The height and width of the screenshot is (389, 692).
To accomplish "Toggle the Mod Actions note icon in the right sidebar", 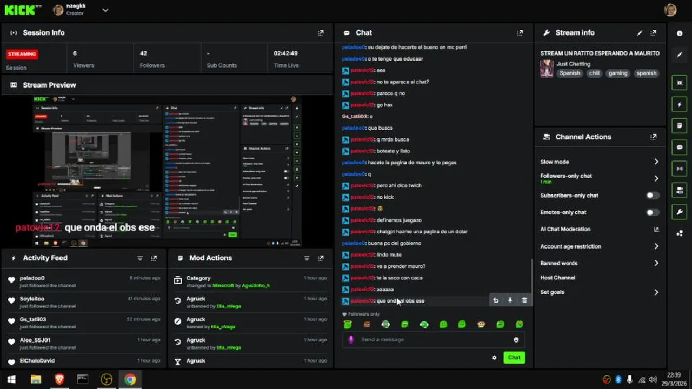I will 680,126.
